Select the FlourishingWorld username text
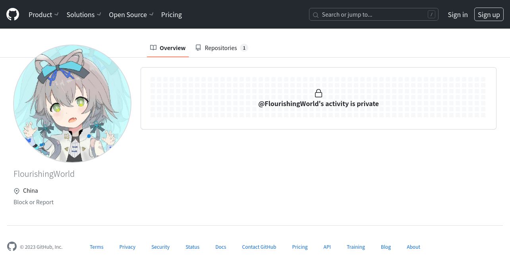Viewport: 510px width, 271px height. click(44, 174)
